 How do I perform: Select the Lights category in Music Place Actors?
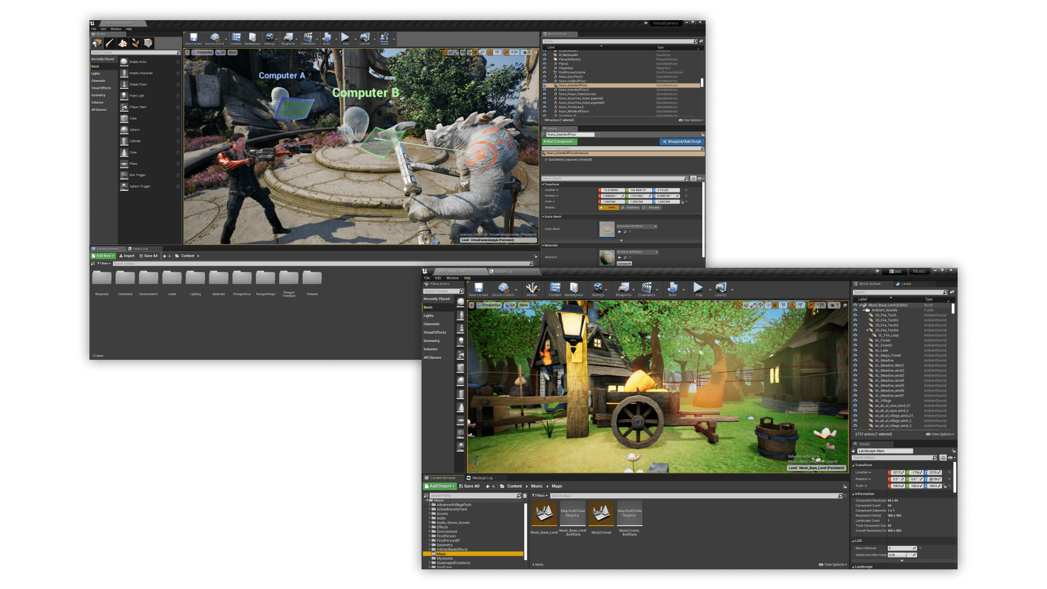point(429,316)
